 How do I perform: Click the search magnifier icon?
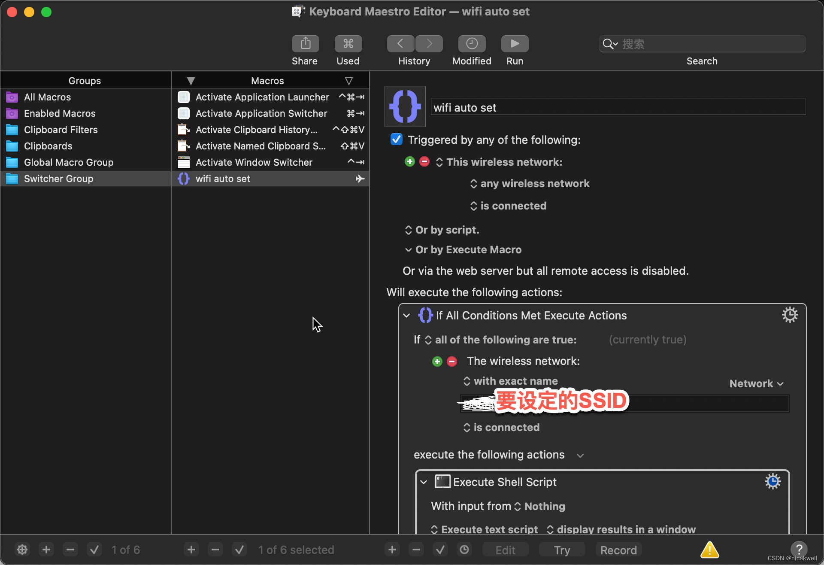(609, 44)
